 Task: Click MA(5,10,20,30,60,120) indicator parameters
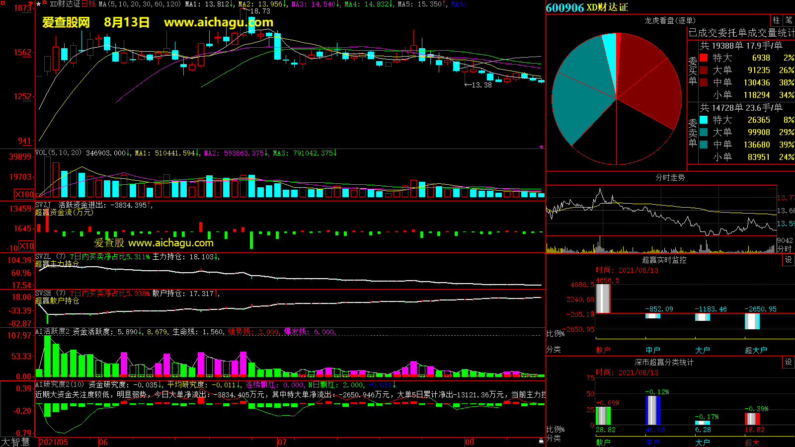click(140, 4)
